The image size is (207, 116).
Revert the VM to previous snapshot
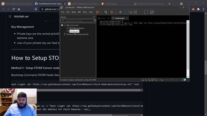pyautogui.click(x=116, y=12)
